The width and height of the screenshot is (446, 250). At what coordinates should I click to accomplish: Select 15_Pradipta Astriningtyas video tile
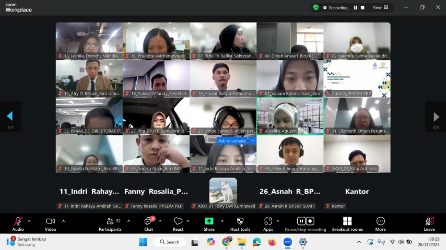point(156,41)
